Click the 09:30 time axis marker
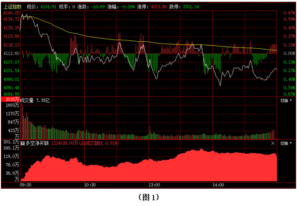Screen dimensions: 297x206 pyautogui.click(x=26, y=184)
